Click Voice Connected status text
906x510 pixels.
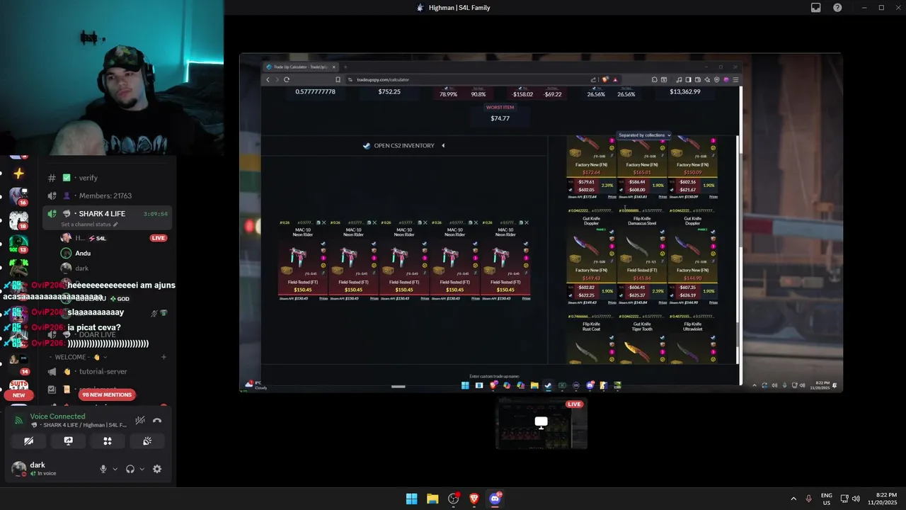(x=57, y=416)
